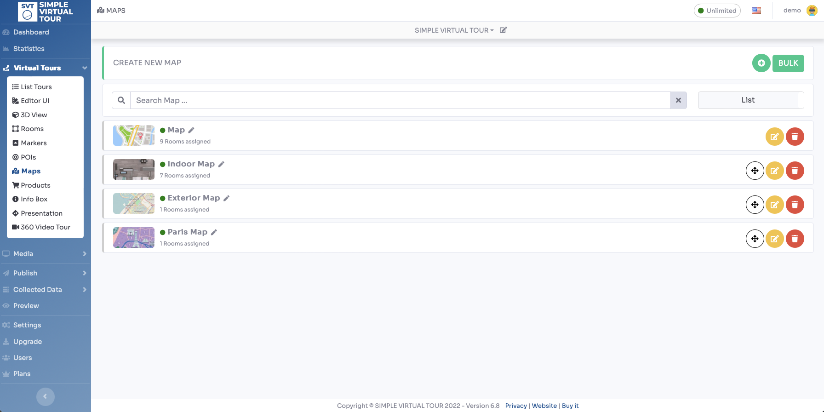Rename Map using its pencil icon
The width and height of the screenshot is (824, 412).
point(192,130)
